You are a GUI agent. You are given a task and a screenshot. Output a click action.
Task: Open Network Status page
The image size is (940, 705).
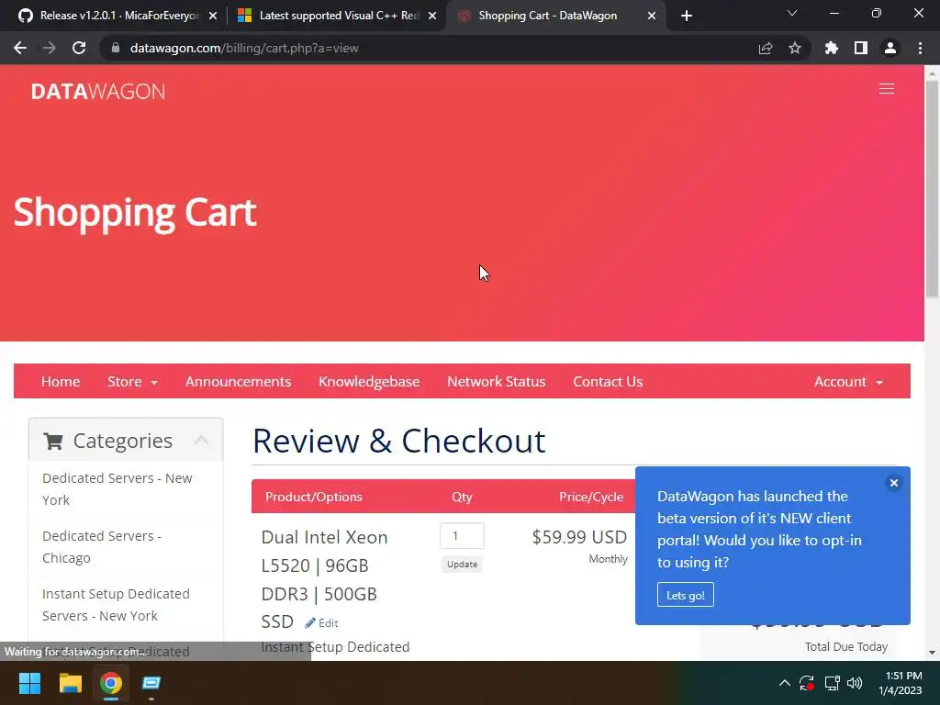[497, 382]
